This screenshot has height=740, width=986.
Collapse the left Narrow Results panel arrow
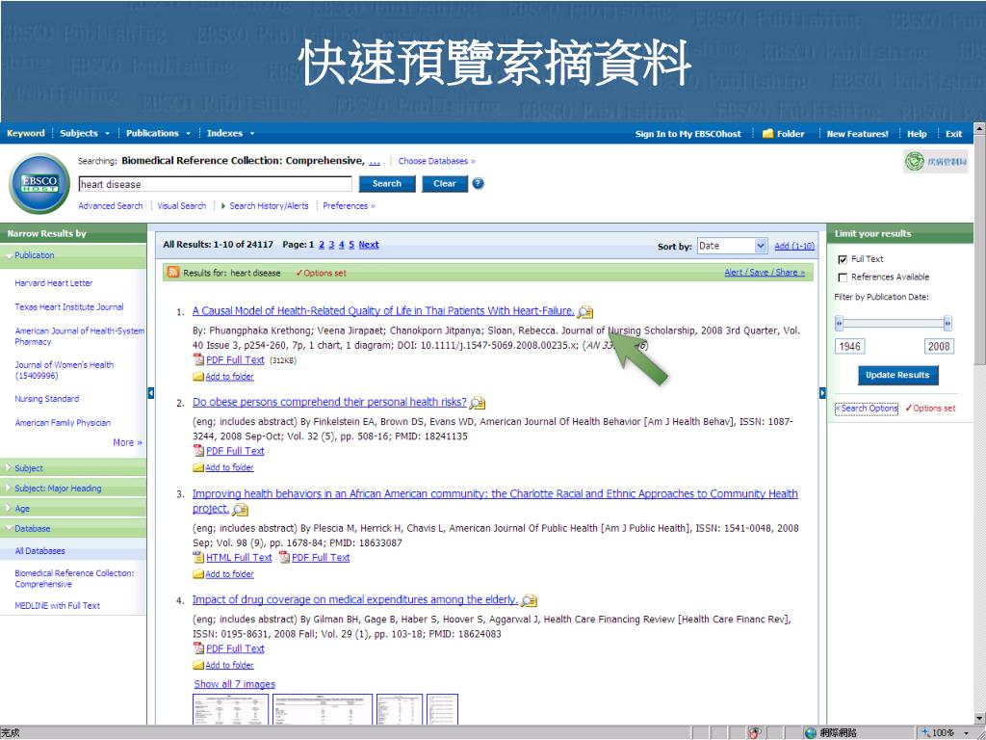pos(151,393)
